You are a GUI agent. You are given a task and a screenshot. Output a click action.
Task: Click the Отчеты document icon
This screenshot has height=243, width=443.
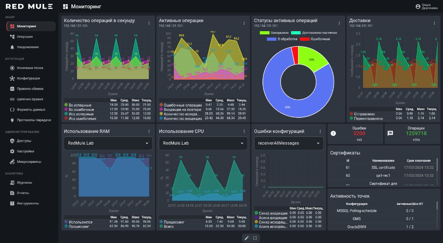pyautogui.click(x=12, y=193)
